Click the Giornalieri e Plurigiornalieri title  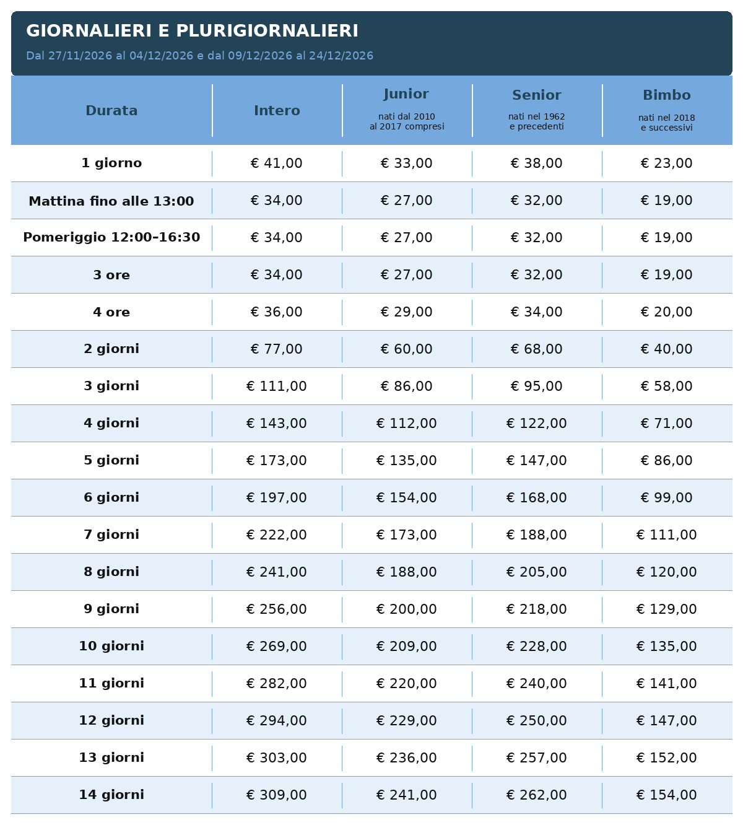point(192,31)
